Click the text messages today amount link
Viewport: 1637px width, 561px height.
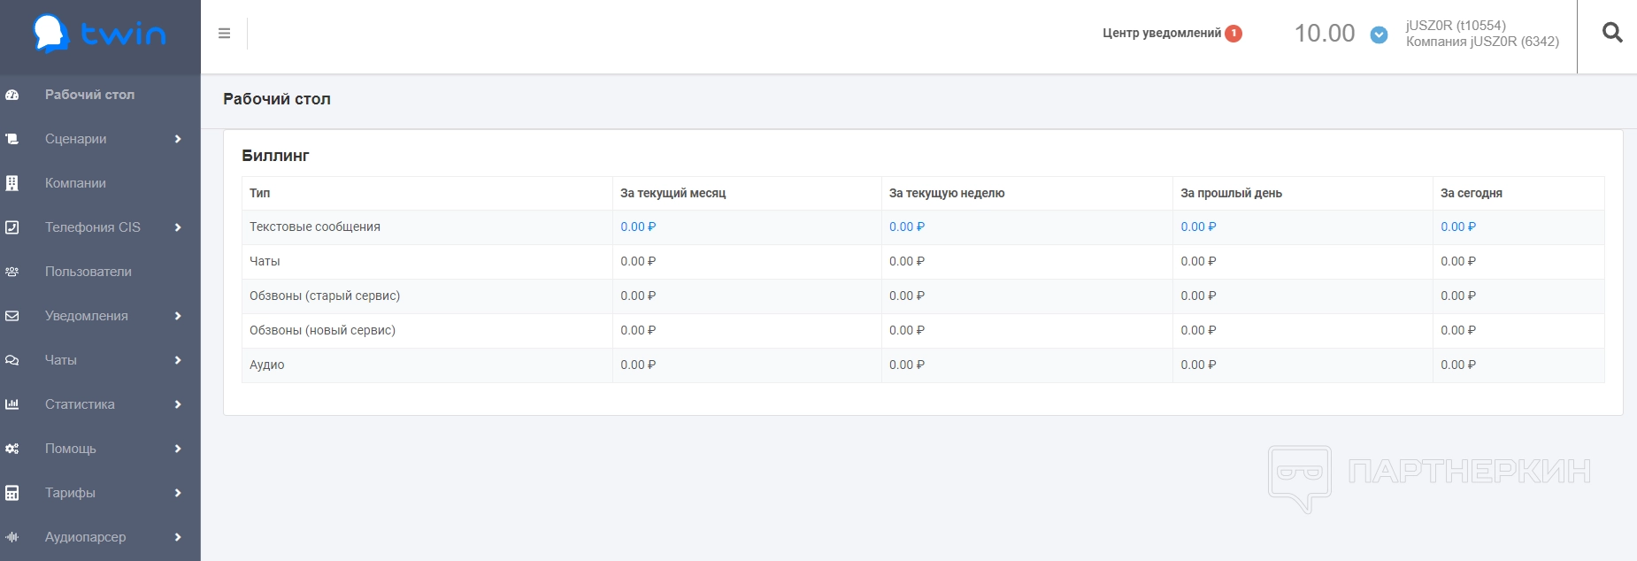[1458, 227]
